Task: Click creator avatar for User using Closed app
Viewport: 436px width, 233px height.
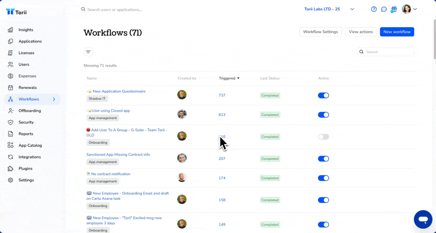Action: click(182, 114)
